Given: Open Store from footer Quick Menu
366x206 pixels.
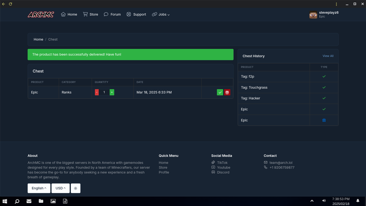Looking at the screenshot, I should (x=163, y=168).
